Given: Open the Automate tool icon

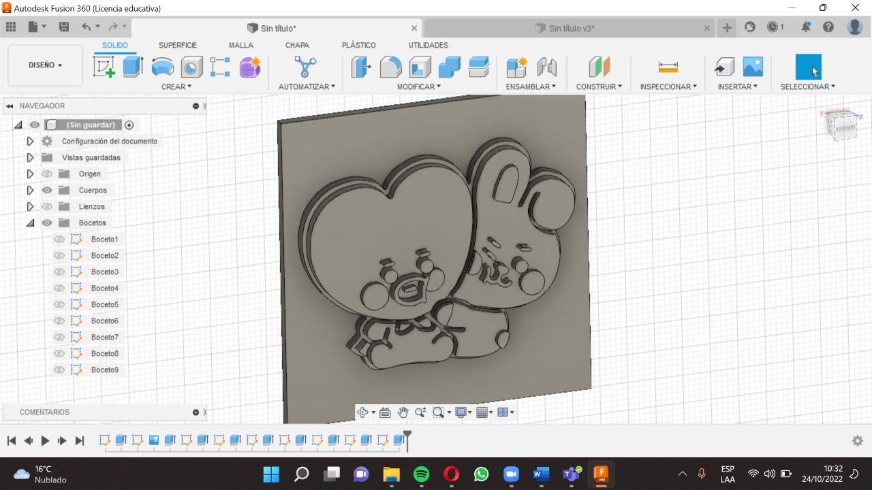Looking at the screenshot, I should [x=305, y=67].
